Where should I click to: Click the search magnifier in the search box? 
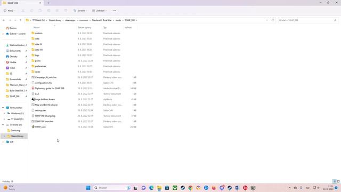click(335, 20)
